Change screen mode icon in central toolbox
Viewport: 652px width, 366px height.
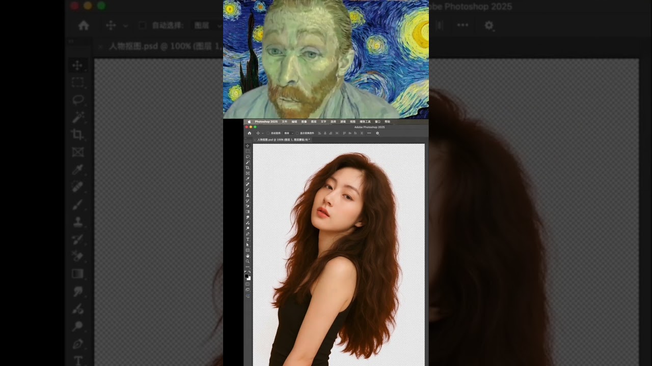tap(248, 290)
